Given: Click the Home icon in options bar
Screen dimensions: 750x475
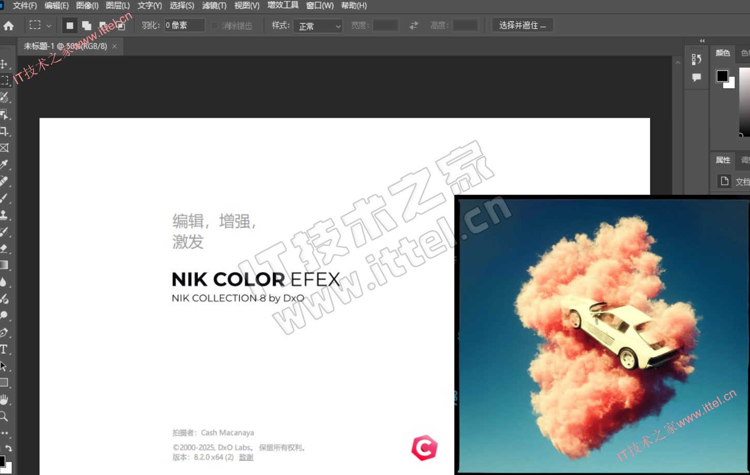Looking at the screenshot, I should coord(9,26).
